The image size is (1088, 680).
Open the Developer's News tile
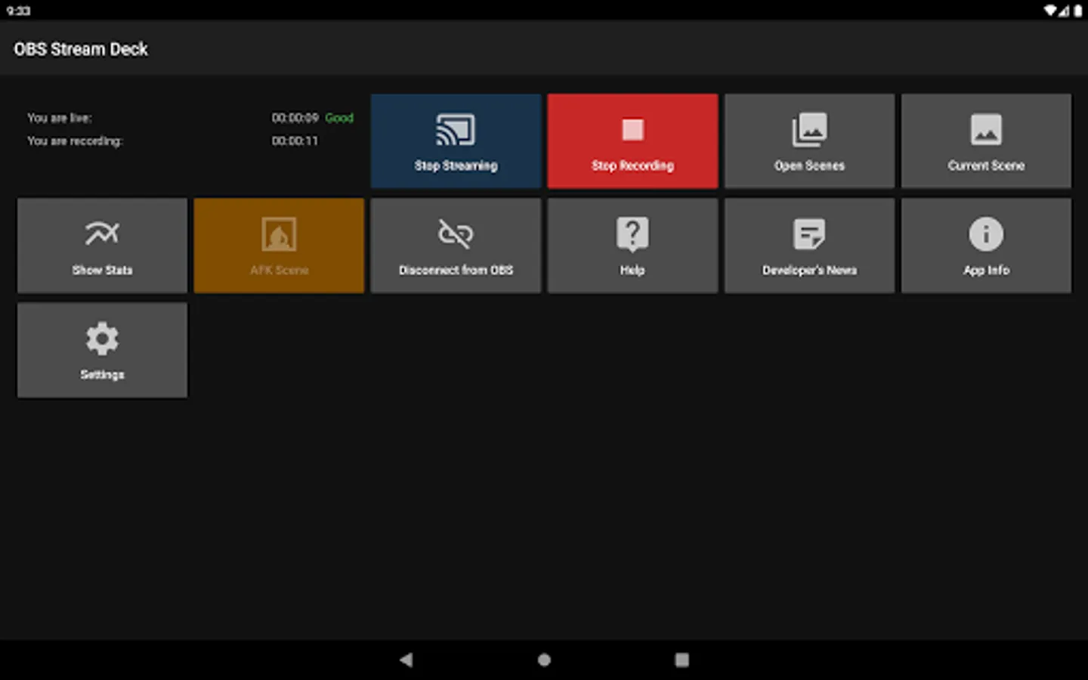[x=809, y=246]
